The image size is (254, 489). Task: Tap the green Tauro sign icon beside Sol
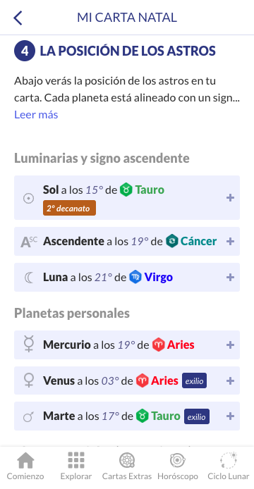click(x=126, y=190)
